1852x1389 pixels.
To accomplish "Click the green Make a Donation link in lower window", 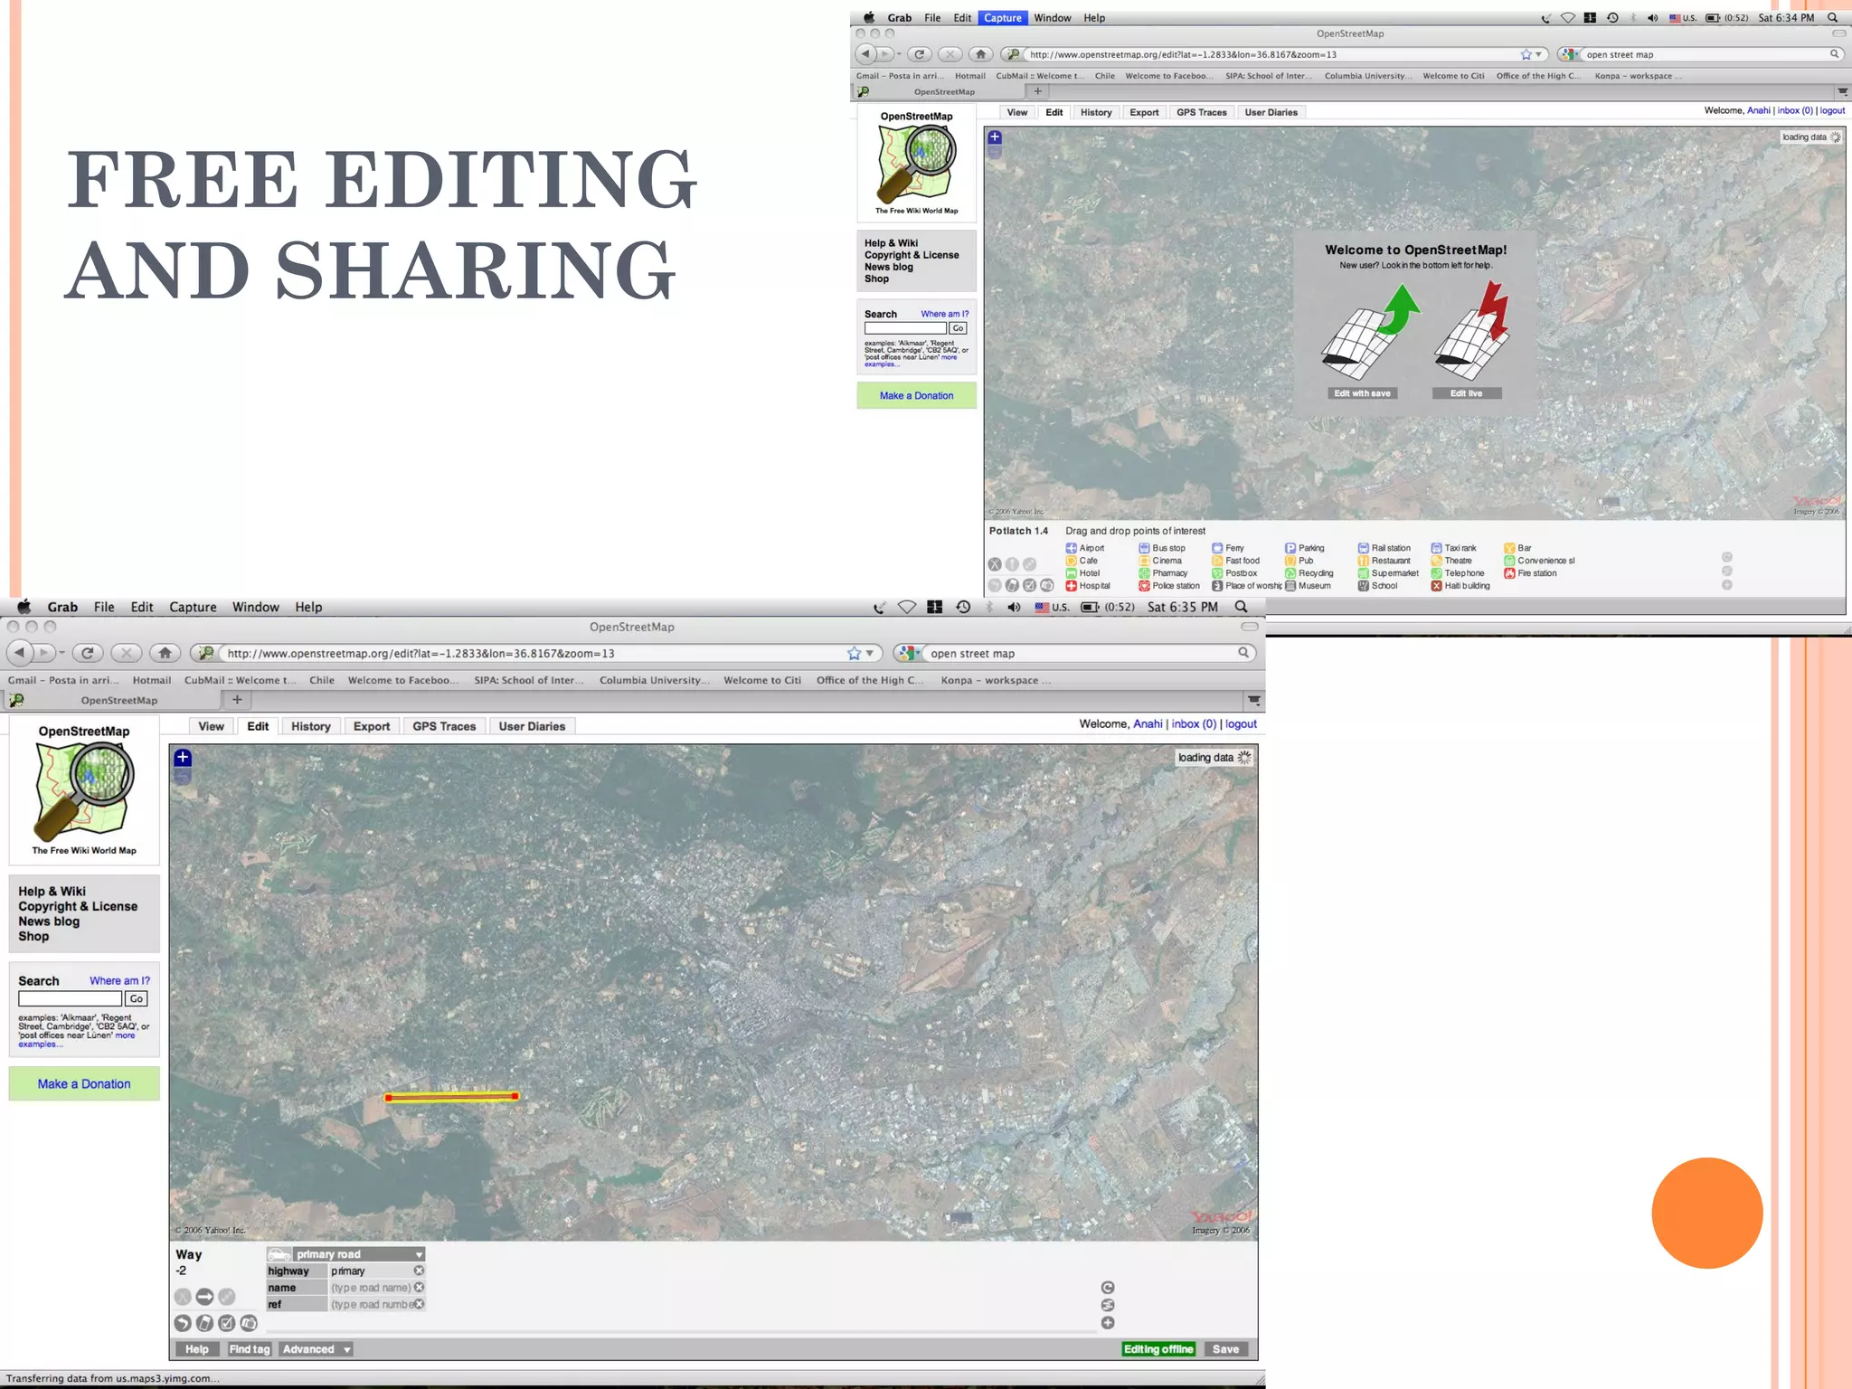I will 84,1083.
